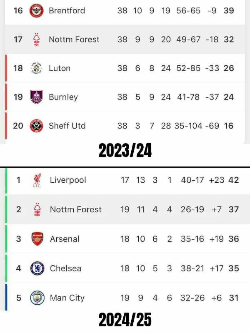Viewport: 250px width, 333px height.
Task: Select the Chelsea club crest
Action: (x=37, y=268)
